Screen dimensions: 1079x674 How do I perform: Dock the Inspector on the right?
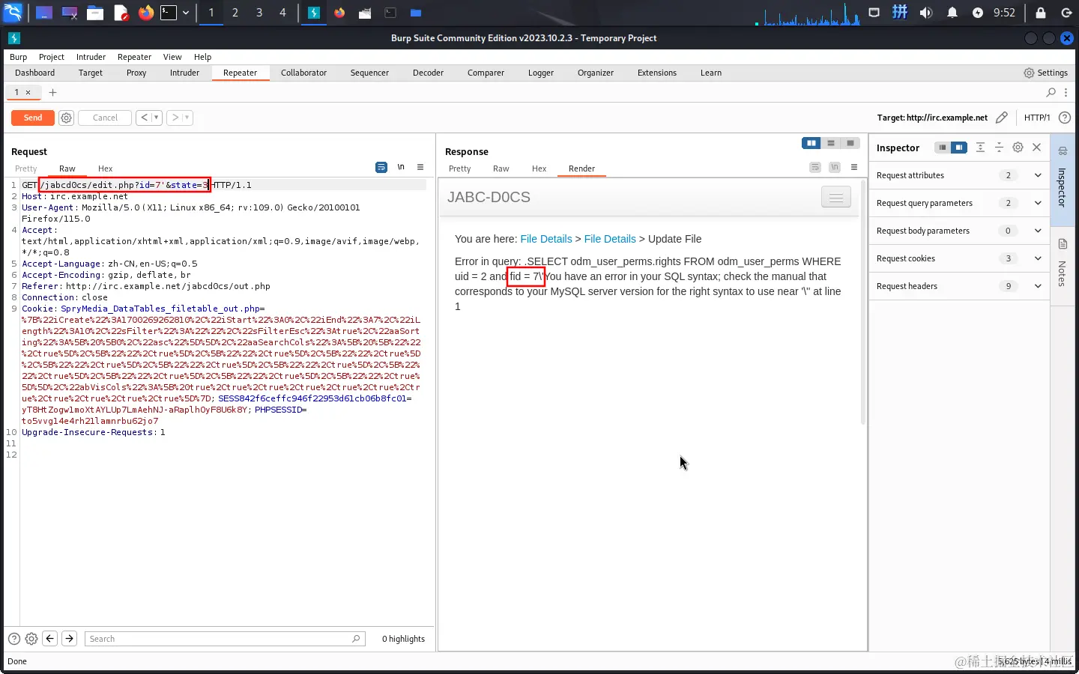[959, 148]
